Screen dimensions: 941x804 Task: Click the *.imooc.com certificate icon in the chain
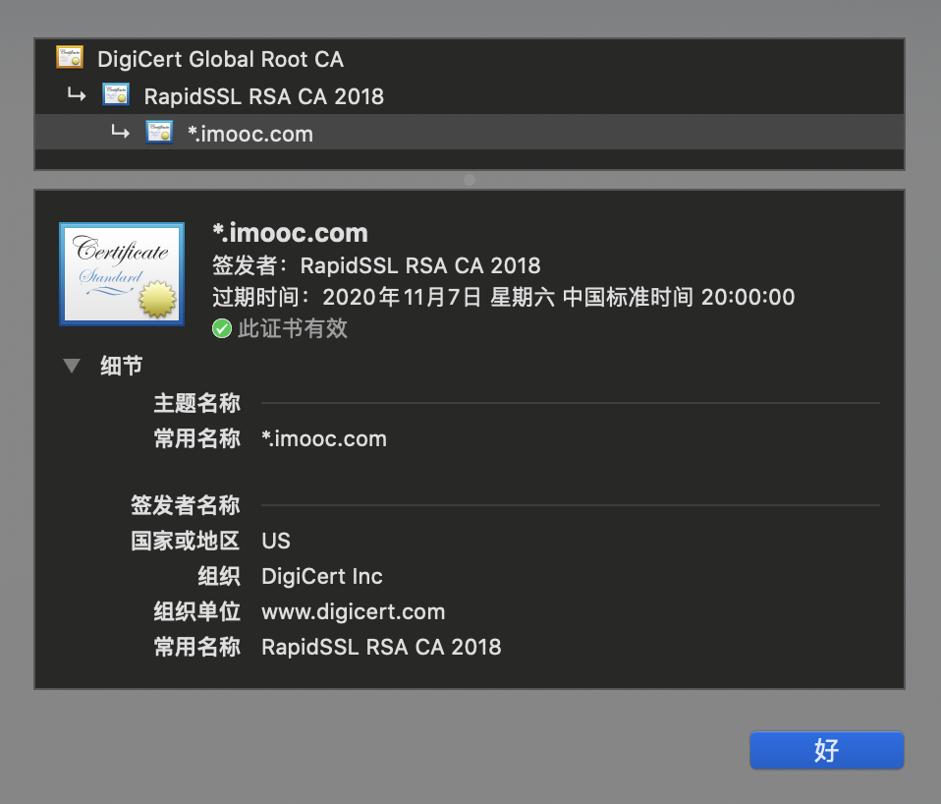pos(159,132)
